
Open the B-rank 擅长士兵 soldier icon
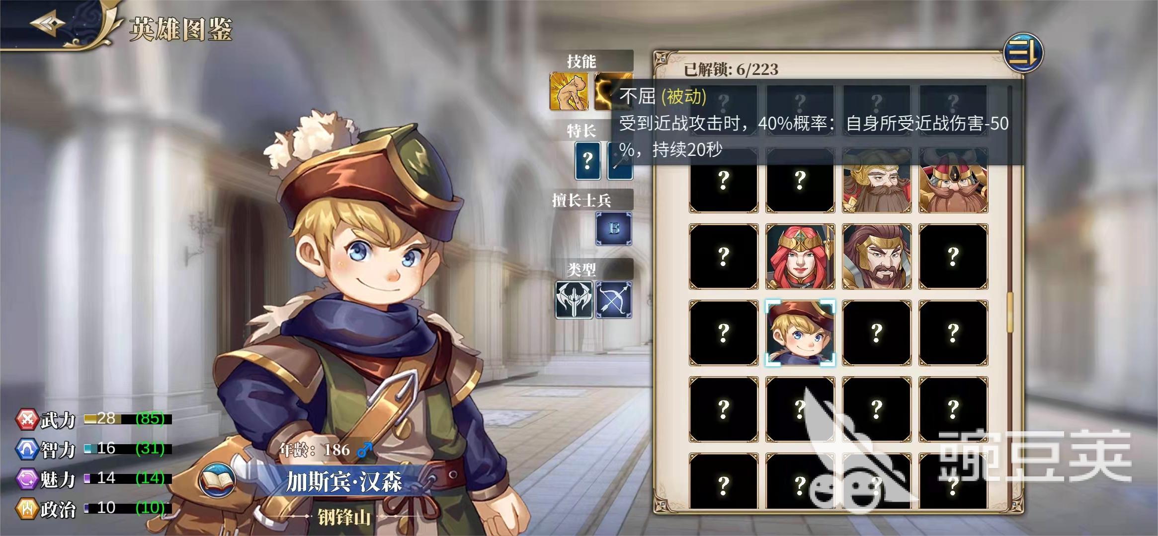click(x=614, y=228)
